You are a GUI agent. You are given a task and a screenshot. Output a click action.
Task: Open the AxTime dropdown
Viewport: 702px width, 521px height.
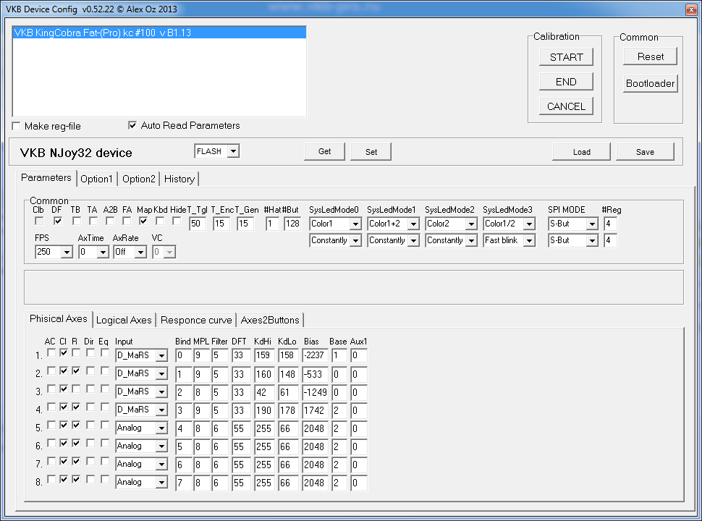(x=103, y=253)
